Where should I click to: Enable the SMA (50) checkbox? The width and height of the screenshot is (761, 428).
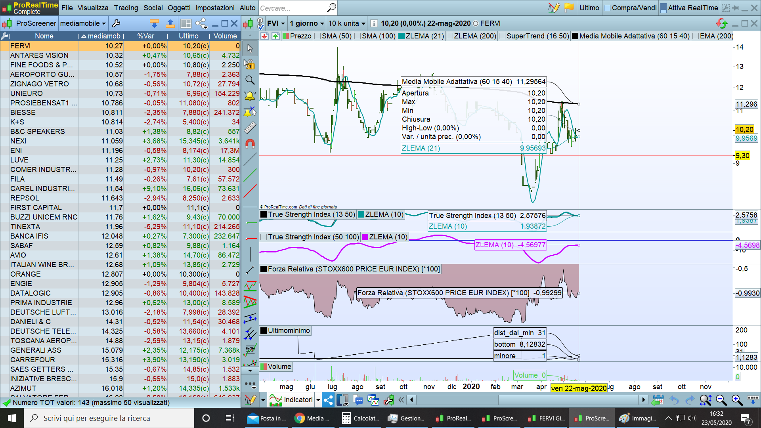317,36
